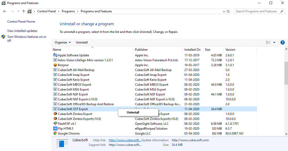Click the back navigation arrow
Viewport: 288px width, 151px height.
[x=5, y=11]
